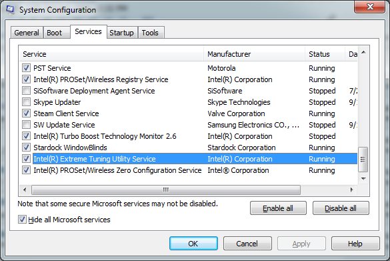This screenshot has height=261, width=390.
Task: Click the vertical scrollbar thumb
Action: point(363,160)
